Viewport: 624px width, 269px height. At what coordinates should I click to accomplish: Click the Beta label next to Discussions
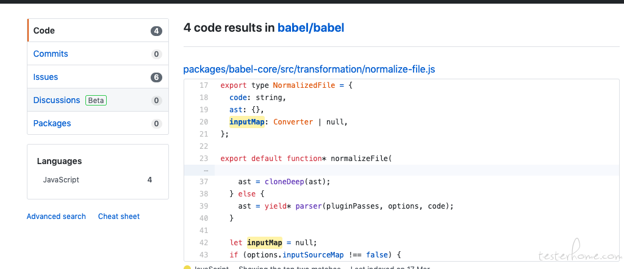click(x=96, y=100)
